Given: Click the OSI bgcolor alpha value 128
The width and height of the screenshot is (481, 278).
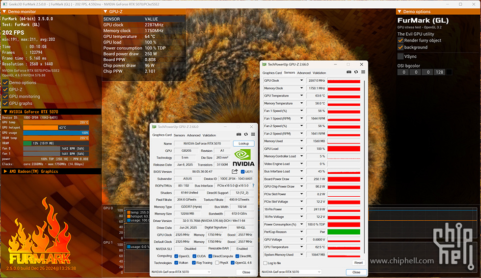Looking at the screenshot, I should 439,72.
